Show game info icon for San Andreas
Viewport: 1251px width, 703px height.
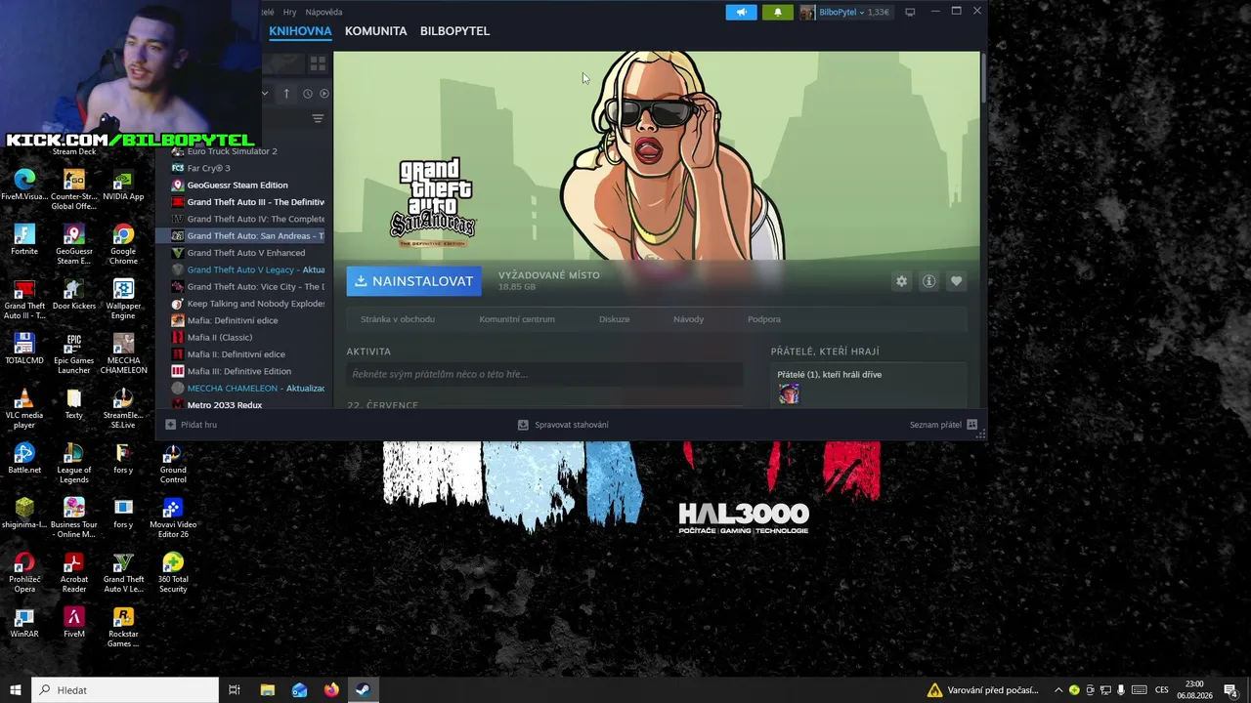click(x=928, y=281)
